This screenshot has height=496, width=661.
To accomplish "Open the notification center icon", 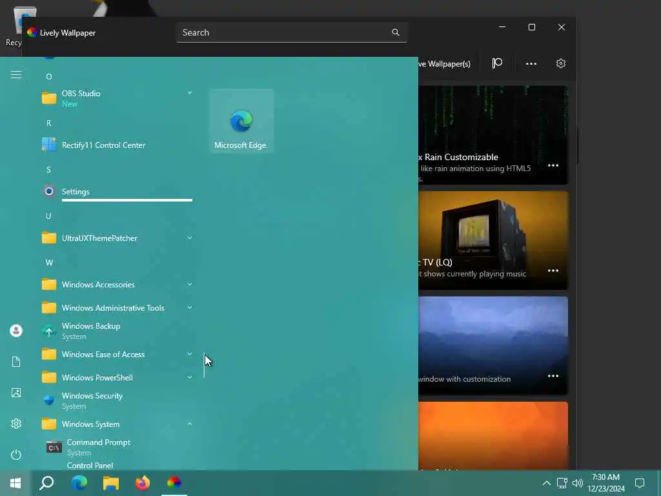I will click(x=640, y=483).
